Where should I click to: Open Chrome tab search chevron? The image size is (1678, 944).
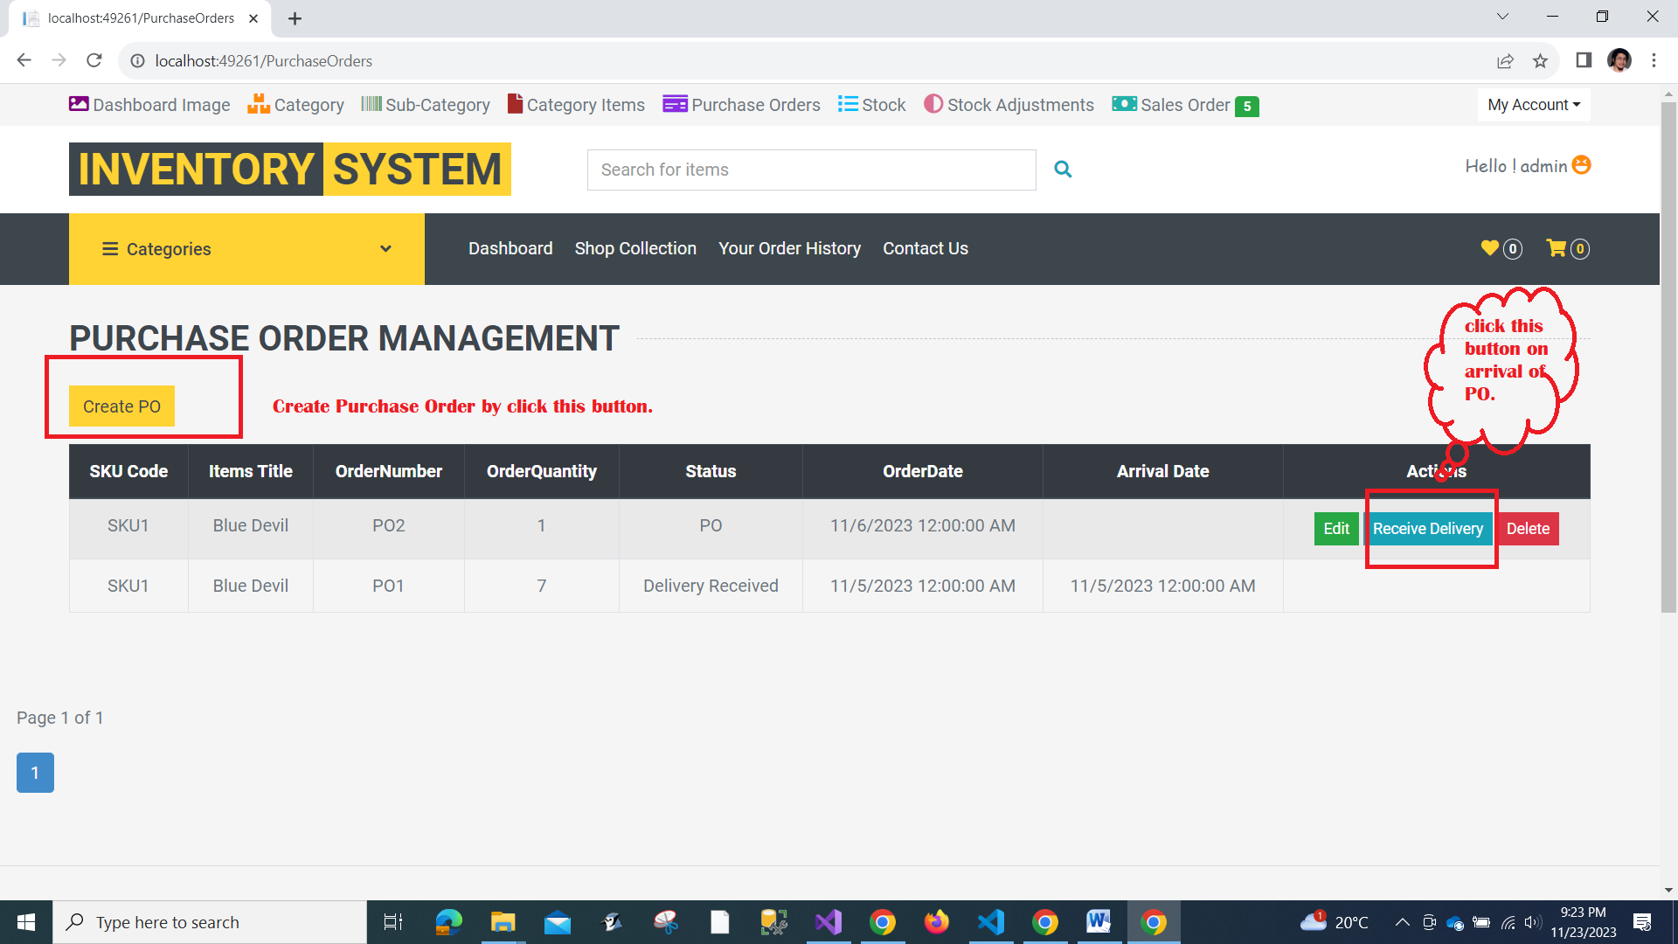(1502, 17)
